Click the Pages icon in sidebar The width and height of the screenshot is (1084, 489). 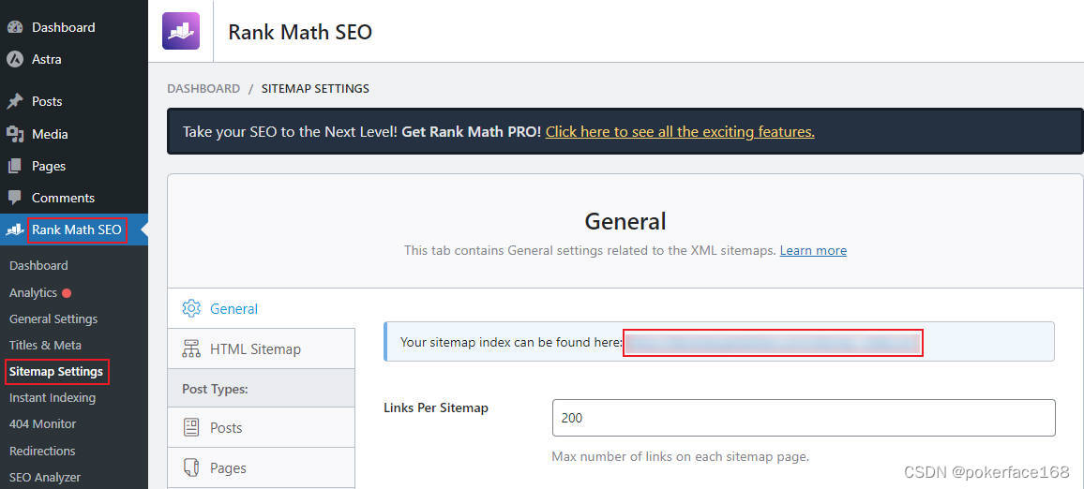point(15,166)
